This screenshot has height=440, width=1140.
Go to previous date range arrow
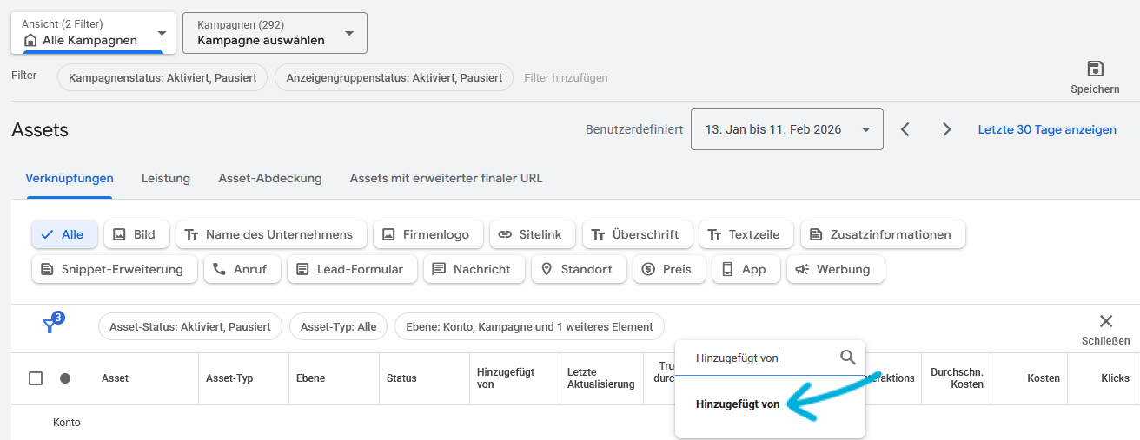point(905,129)
